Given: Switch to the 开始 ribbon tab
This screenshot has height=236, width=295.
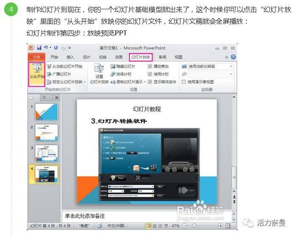Looking at the screenshot, I should pos(54,57).
